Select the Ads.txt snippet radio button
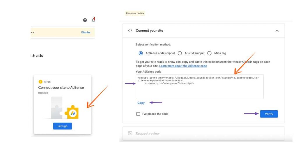This screenshot has height=149, width=298. (x=180, y=53)
